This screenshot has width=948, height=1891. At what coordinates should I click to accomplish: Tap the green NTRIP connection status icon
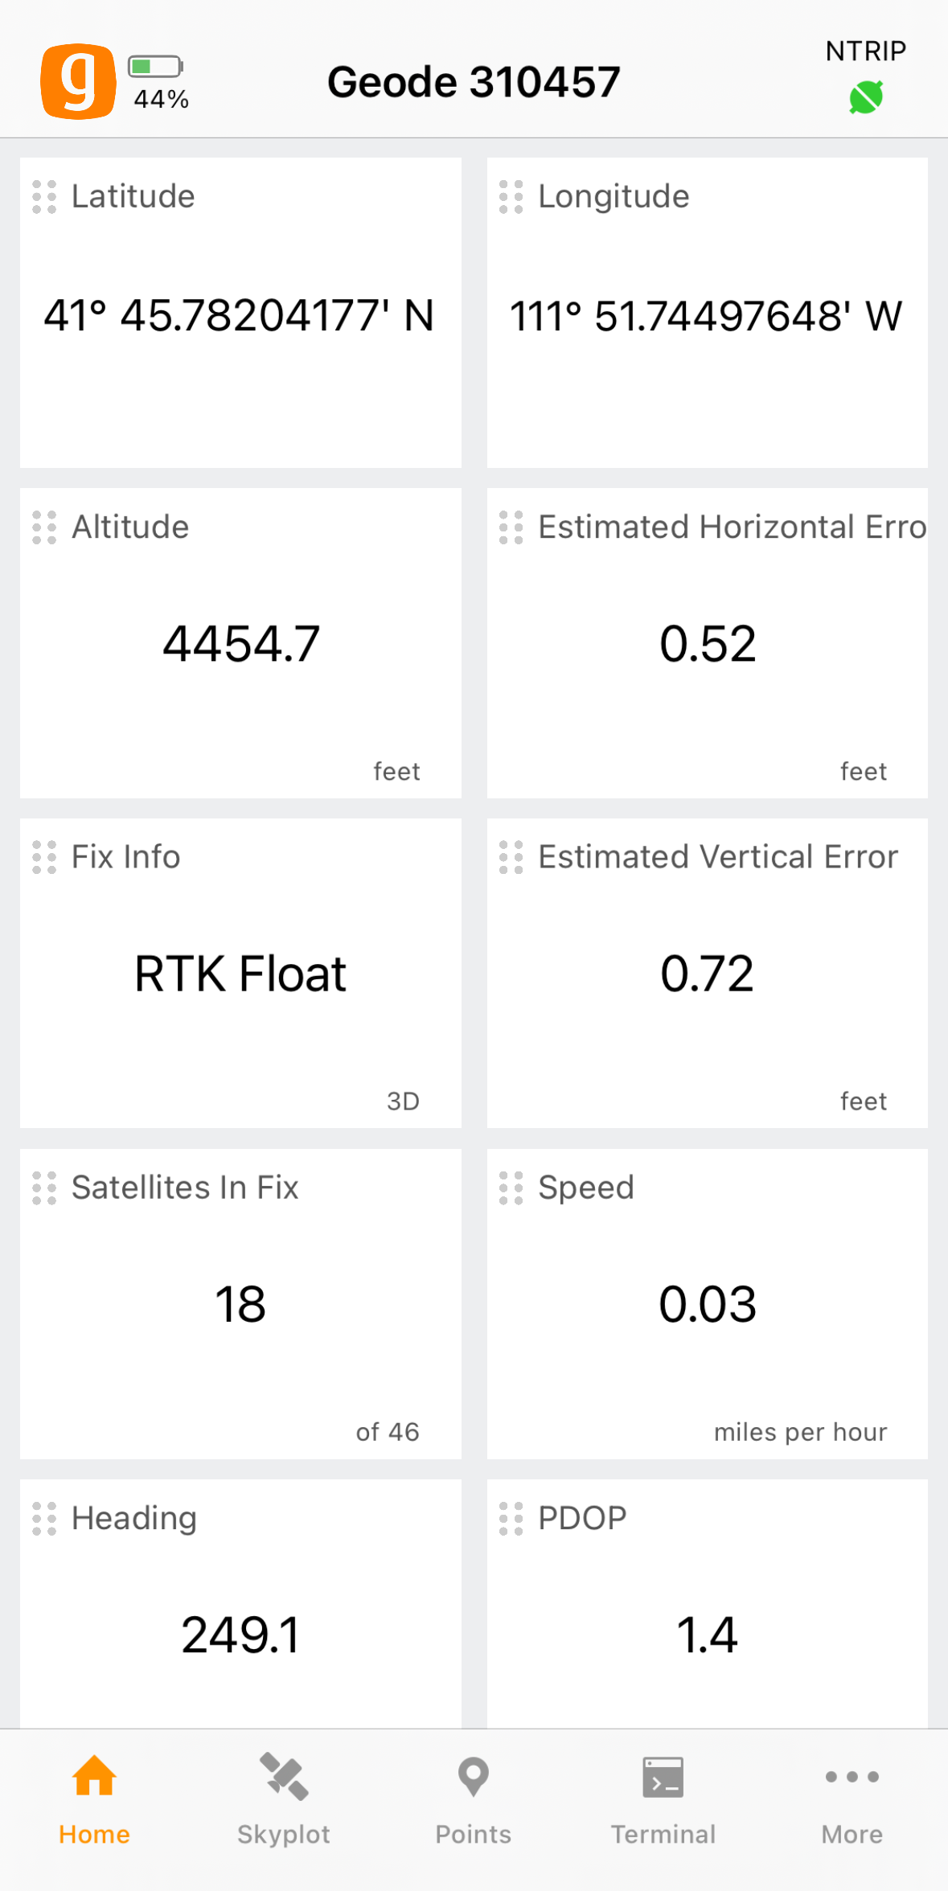(865, 97)
